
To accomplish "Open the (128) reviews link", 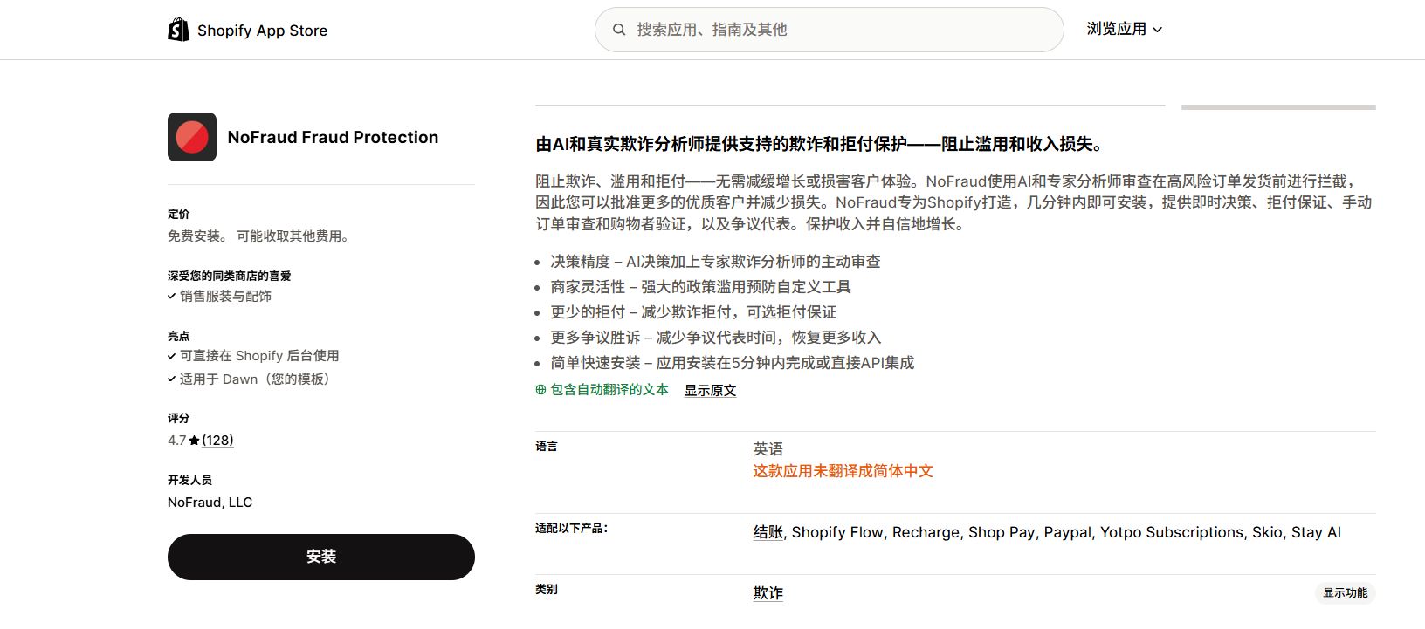I will pos(217,441).
